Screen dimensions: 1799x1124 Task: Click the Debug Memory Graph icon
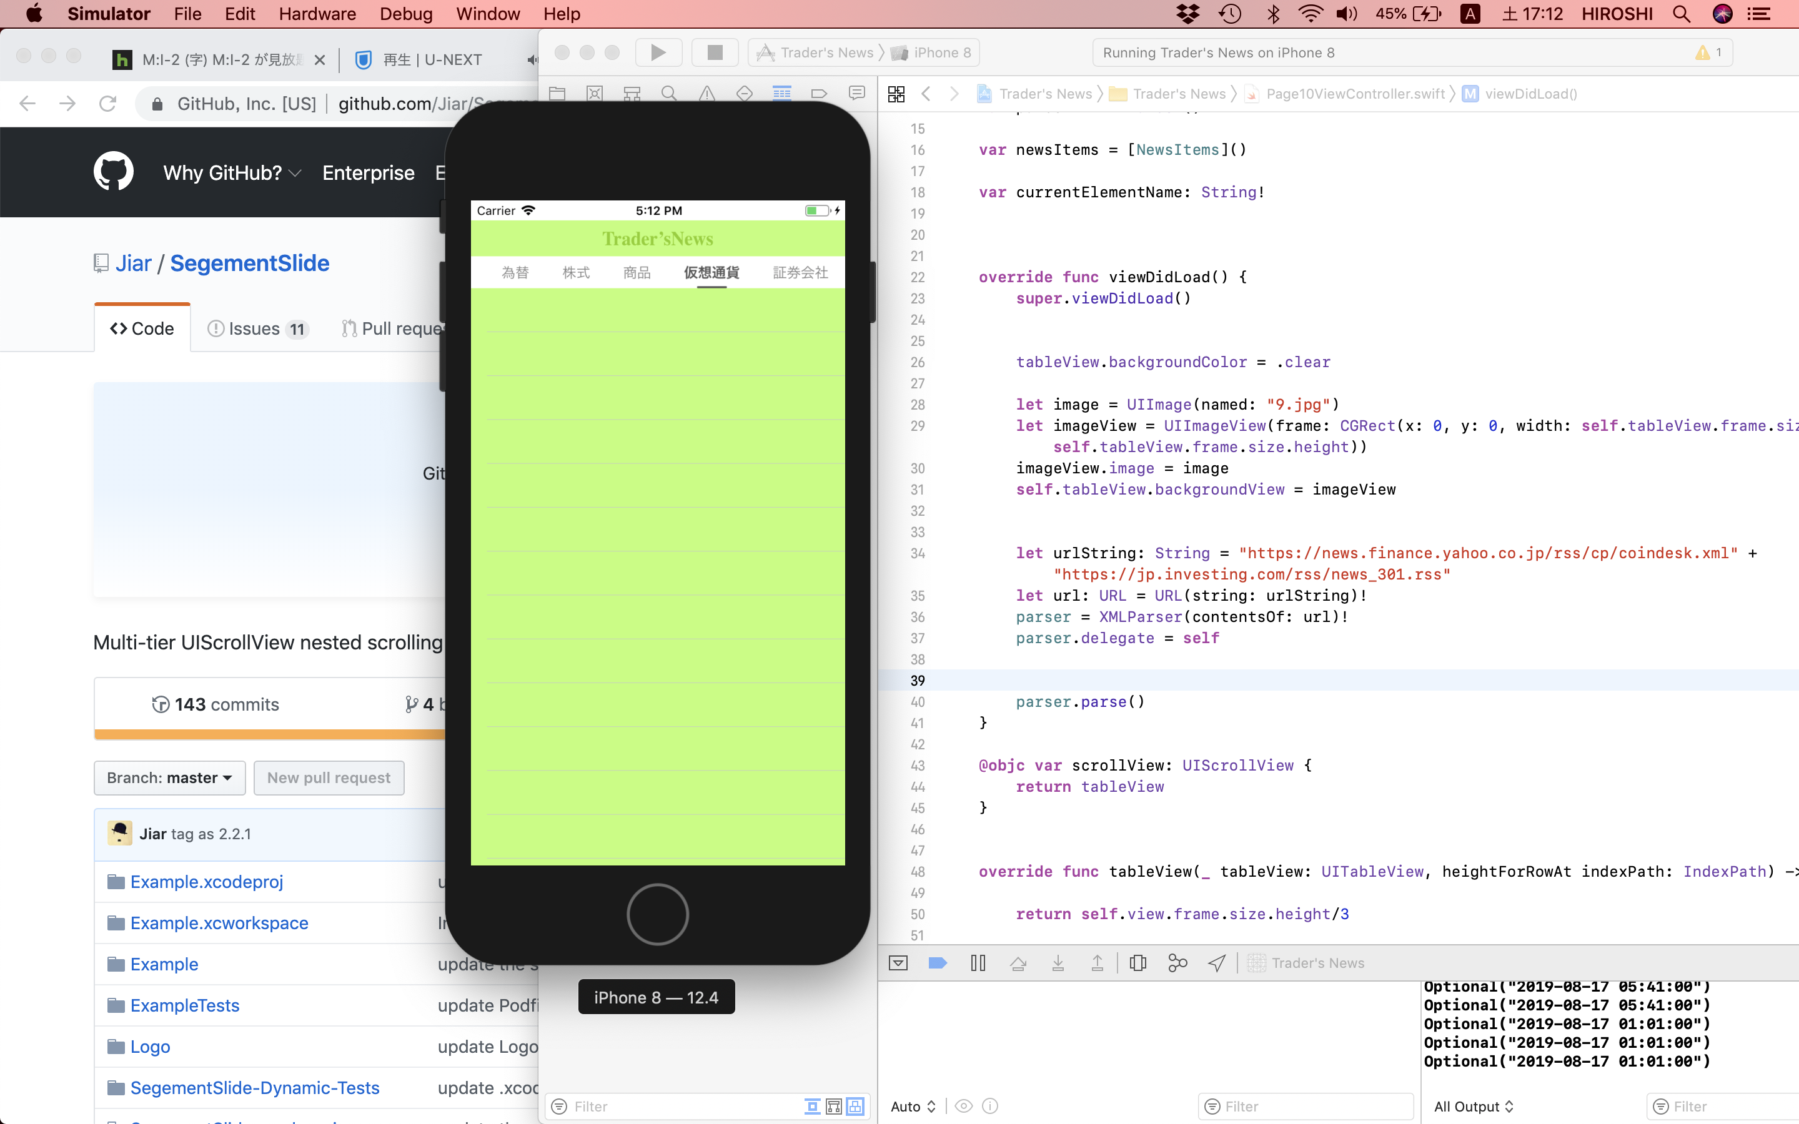1177,963
